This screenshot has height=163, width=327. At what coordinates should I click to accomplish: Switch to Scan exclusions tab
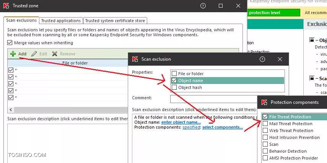pos(21,20)
